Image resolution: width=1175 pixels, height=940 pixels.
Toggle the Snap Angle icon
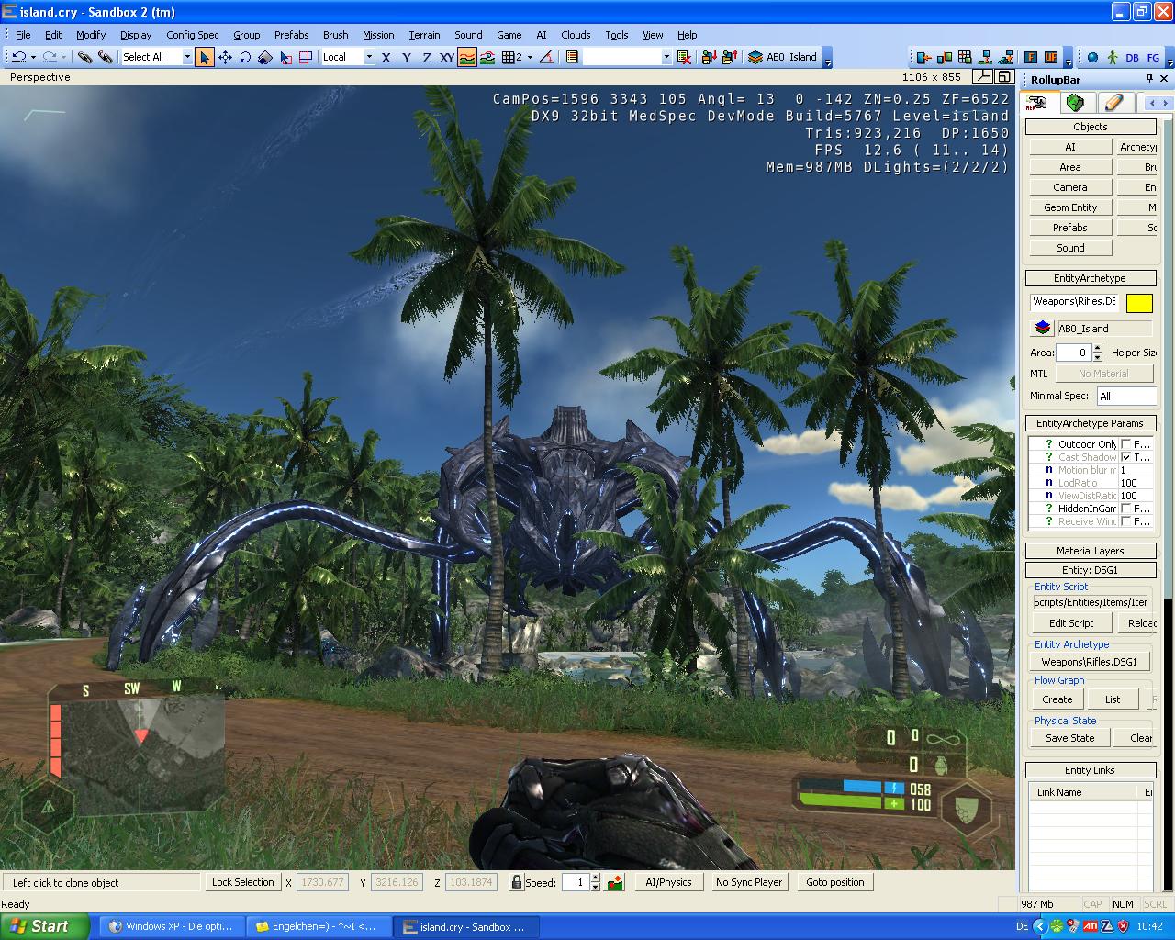[545, 57]
